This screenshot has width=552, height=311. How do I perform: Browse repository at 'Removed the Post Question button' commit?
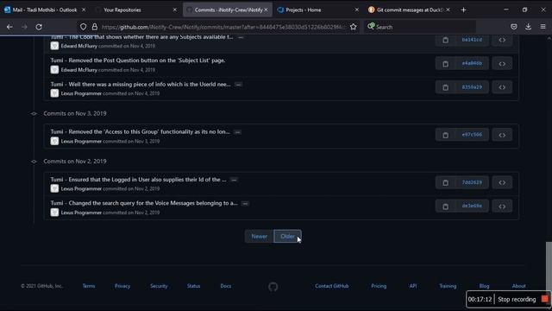pyautogui.click(x=502, y=64)
